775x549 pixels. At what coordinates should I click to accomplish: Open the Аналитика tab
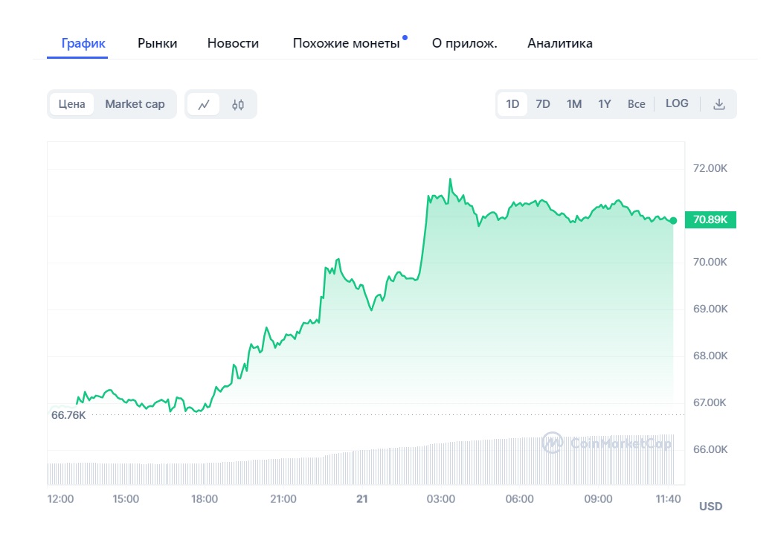[x=560, y=43]
